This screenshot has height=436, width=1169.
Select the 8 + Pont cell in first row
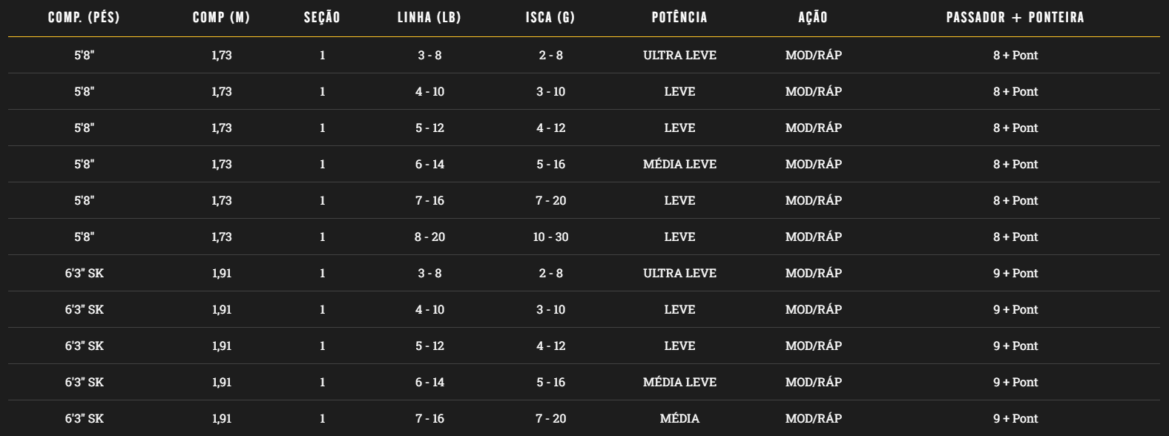(1015, 55)
